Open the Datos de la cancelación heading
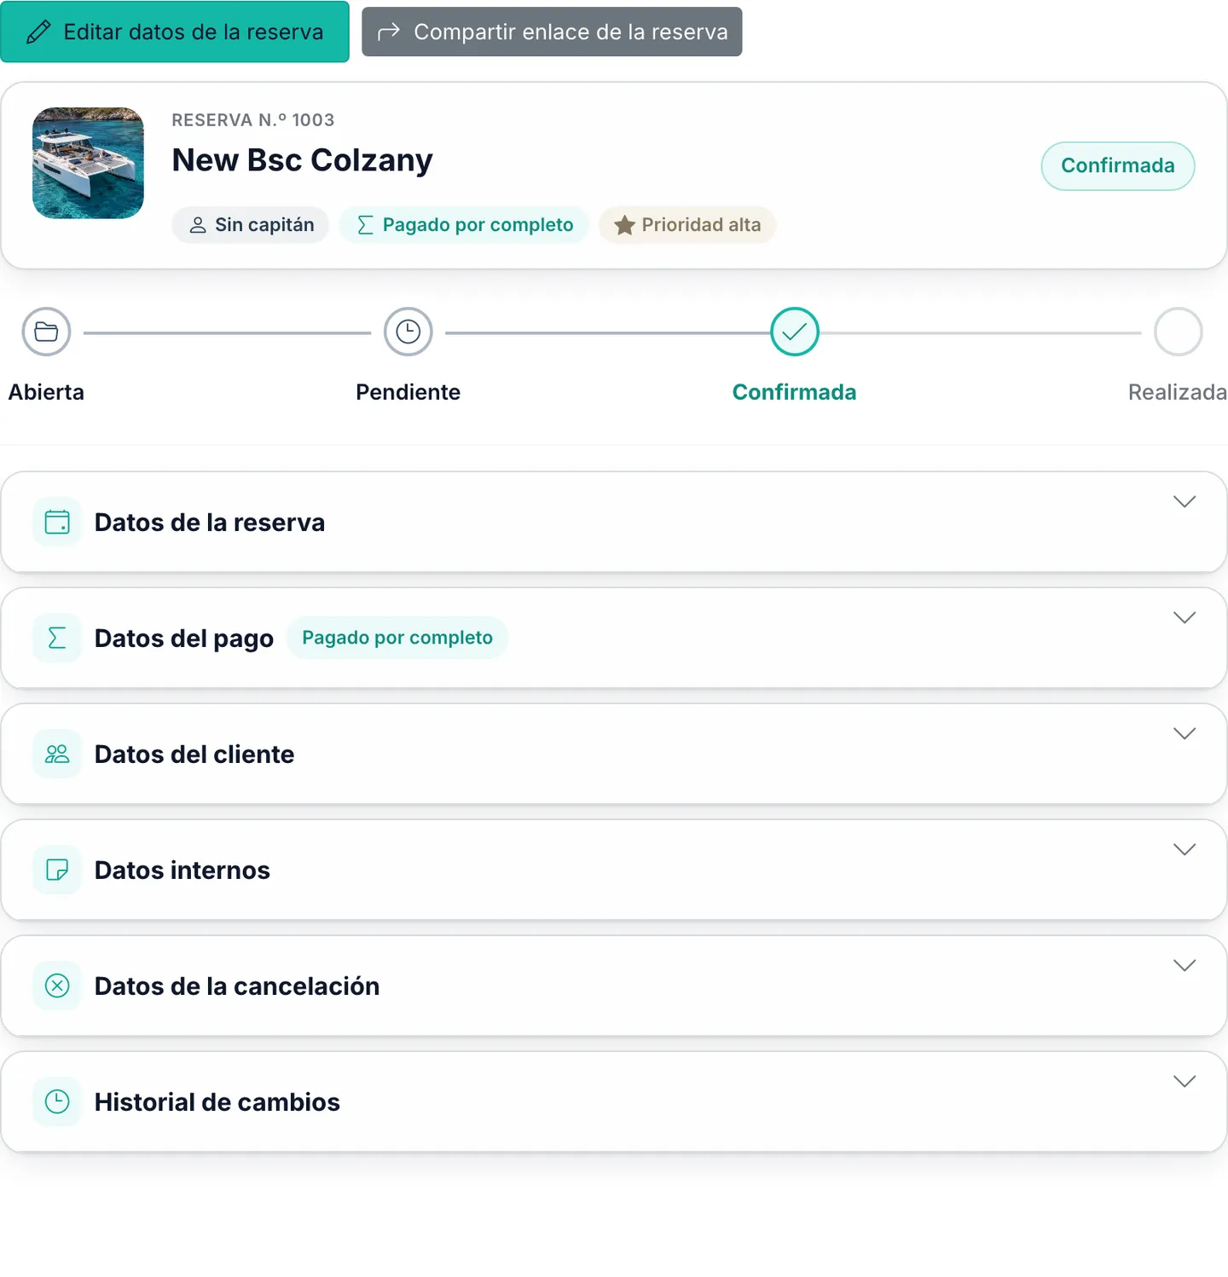 (x=237, y=986)
